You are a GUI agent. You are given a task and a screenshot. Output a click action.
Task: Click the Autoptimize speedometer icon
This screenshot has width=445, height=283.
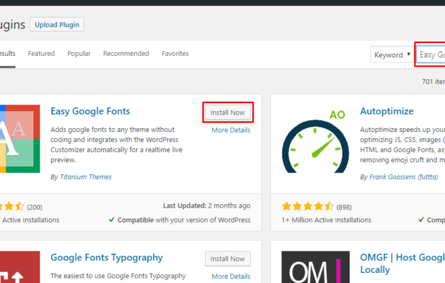click(x=316, y=141)
